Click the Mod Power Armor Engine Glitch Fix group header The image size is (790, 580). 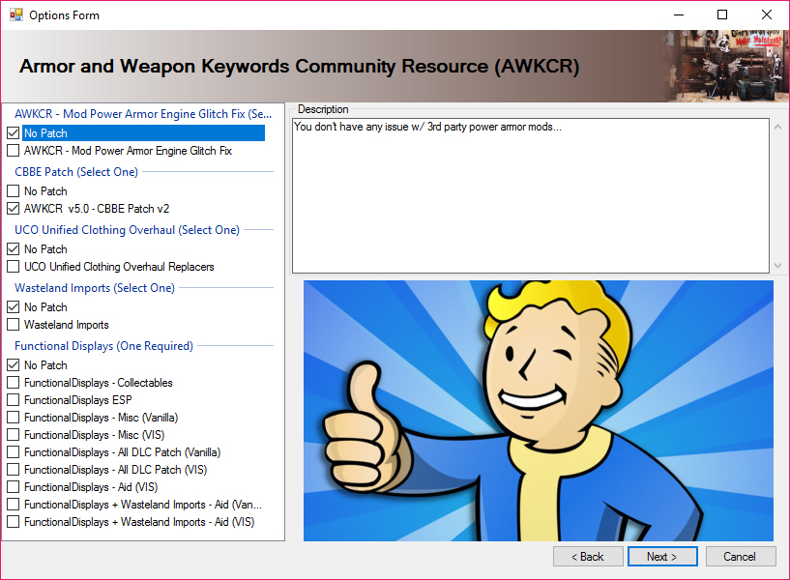click(143, 114)
